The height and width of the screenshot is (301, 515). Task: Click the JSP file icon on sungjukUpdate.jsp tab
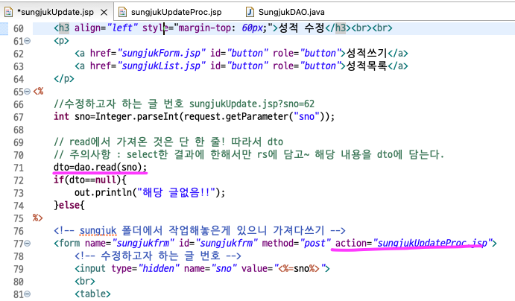click(x=8, y=12)
